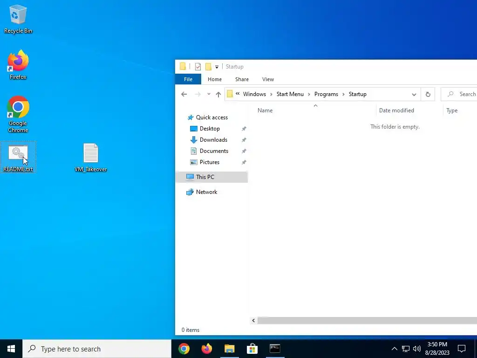This screenshot has width=477, height=358.
Task: Open Documents in Quick access
Action: point(214,151)
